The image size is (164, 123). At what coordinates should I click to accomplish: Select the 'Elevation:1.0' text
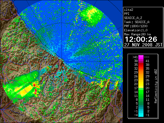tap(136, 30)
